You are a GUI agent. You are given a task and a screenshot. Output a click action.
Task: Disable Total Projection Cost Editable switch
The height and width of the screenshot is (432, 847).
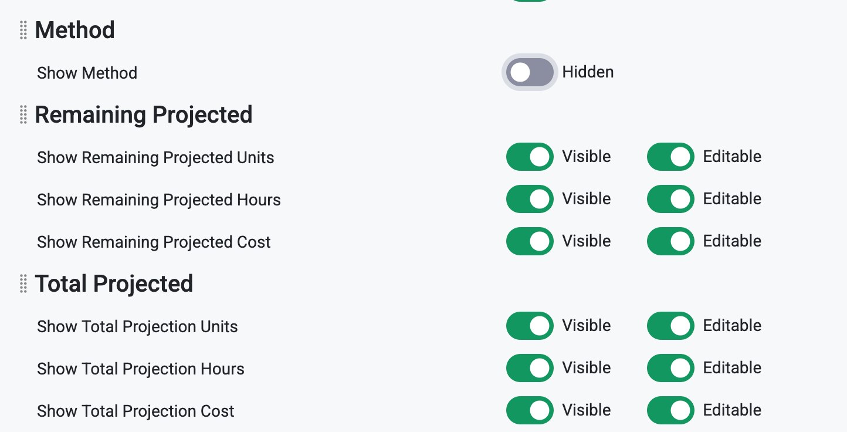tap(670, 410)
